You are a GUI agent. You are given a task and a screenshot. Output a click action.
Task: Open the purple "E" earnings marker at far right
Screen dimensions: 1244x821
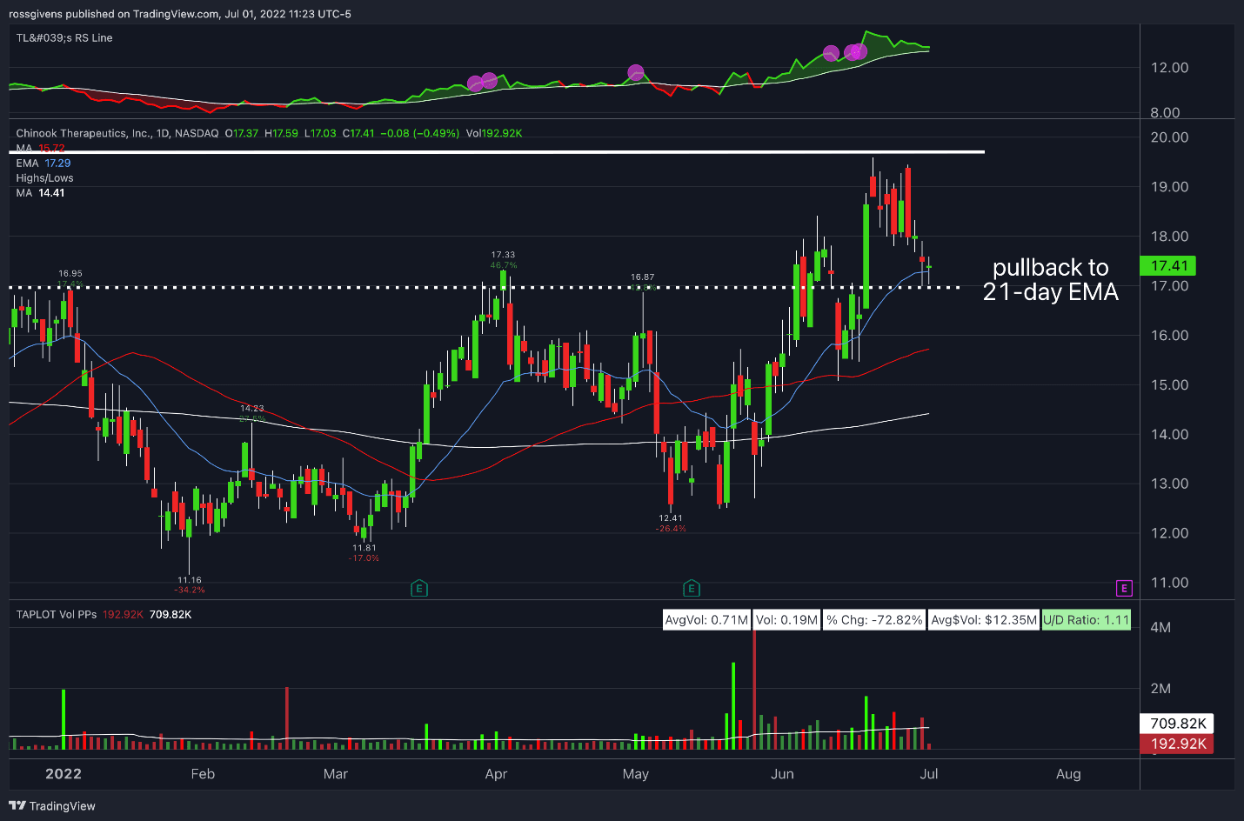coord(1124,588)
